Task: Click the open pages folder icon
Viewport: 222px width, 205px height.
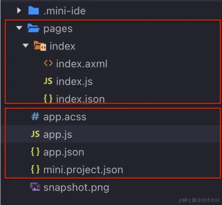Action: [33, 29]
